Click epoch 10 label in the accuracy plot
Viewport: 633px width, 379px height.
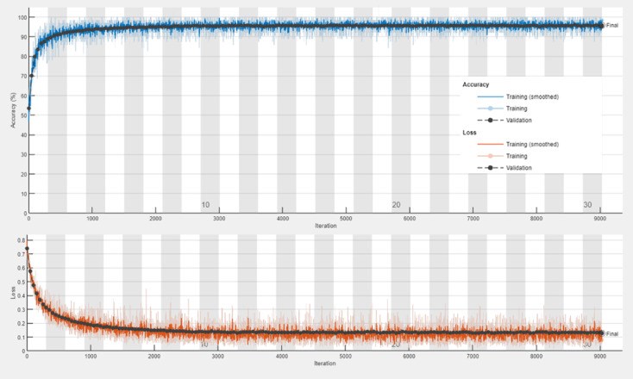(205, 205)
